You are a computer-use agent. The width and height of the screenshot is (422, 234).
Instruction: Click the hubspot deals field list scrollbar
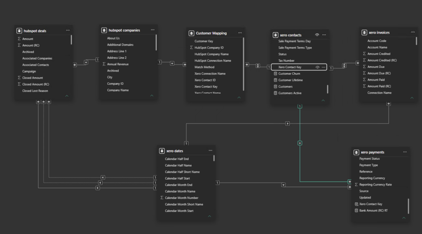point(71,40)
